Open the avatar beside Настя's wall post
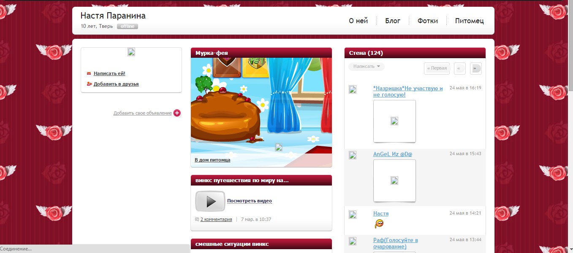The image size is (573, 253). (353, 215)
